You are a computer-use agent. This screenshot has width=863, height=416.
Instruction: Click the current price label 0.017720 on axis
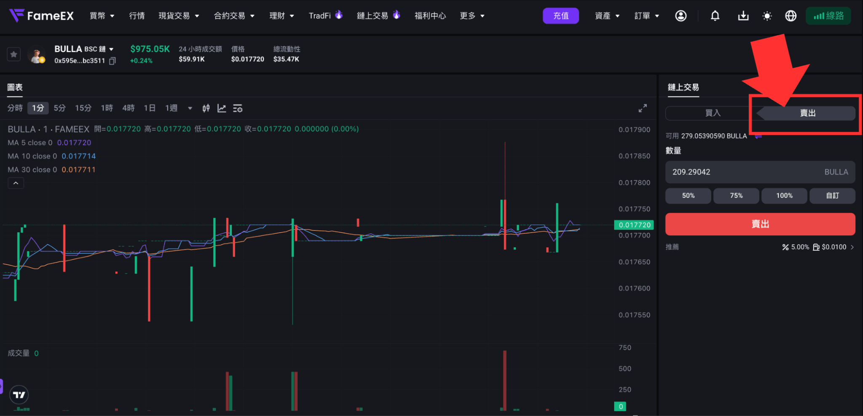(x=634, y=225)
